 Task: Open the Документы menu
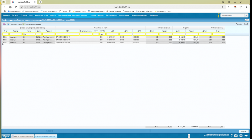point(154,15)
